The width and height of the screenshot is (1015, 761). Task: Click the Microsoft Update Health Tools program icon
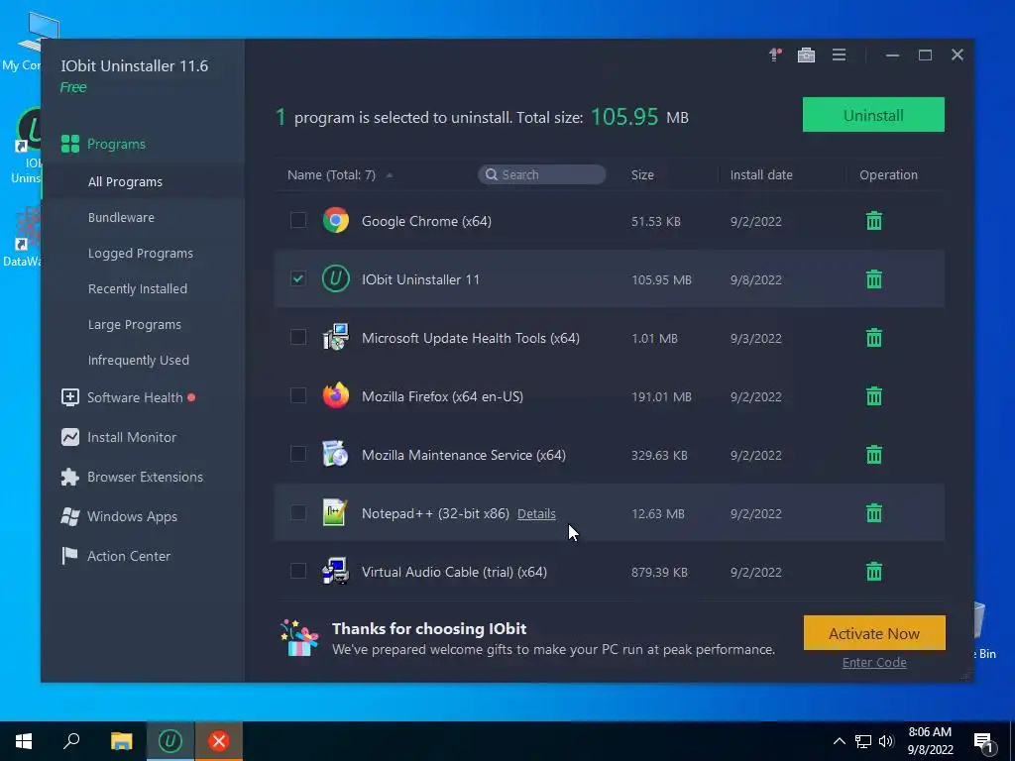[x=335, y=338]
